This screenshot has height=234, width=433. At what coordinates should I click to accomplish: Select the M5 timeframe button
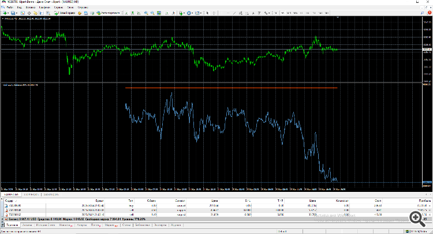click(x=282, y=13)
